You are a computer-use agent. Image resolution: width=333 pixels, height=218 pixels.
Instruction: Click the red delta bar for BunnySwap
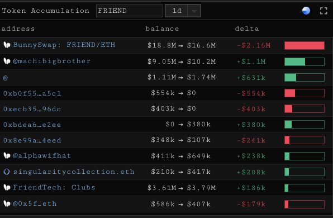[x=305, y=45]
